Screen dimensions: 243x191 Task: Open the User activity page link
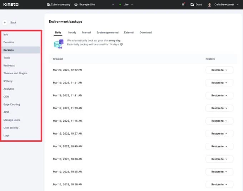point(11,127)
